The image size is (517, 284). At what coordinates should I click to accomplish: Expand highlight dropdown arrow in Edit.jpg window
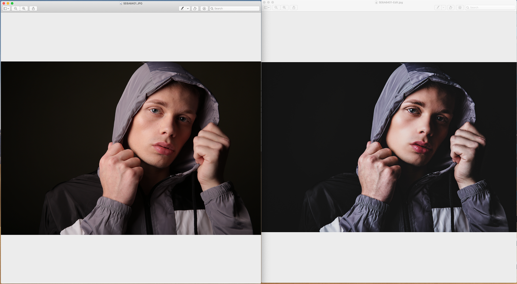tap(443, 8)
